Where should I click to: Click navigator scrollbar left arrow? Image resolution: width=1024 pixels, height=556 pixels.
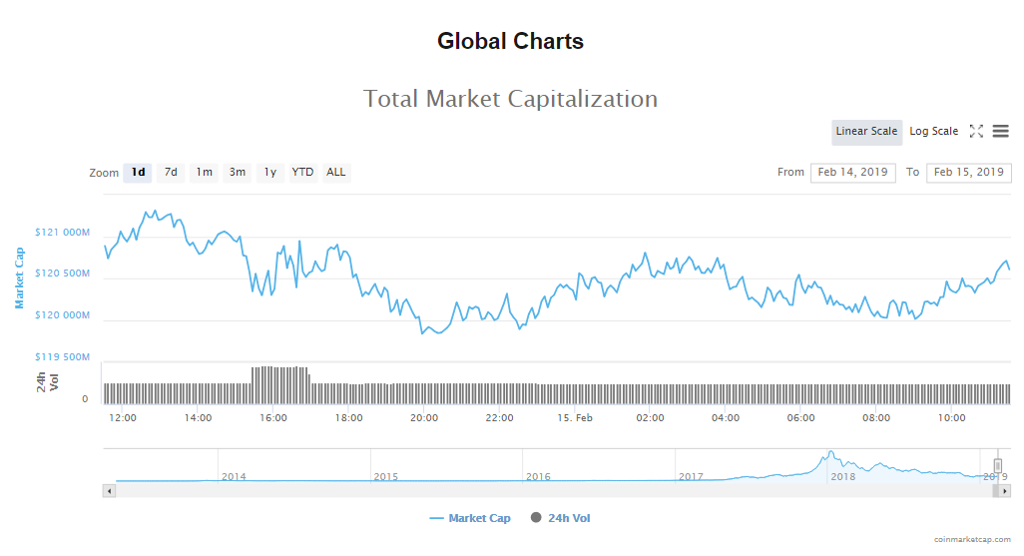tap(109, 490)
